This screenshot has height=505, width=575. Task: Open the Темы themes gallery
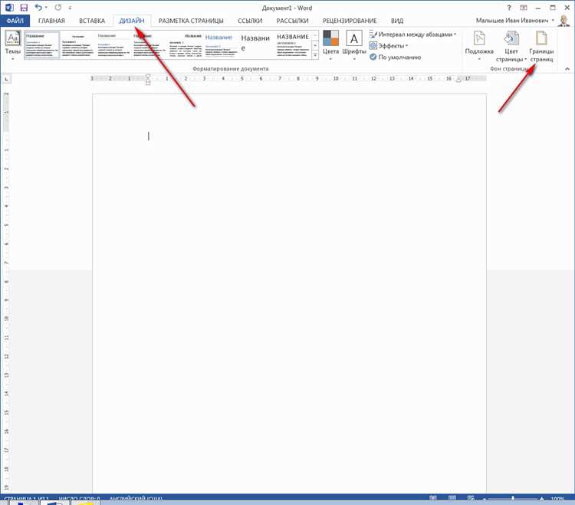[x=13, y=46]
